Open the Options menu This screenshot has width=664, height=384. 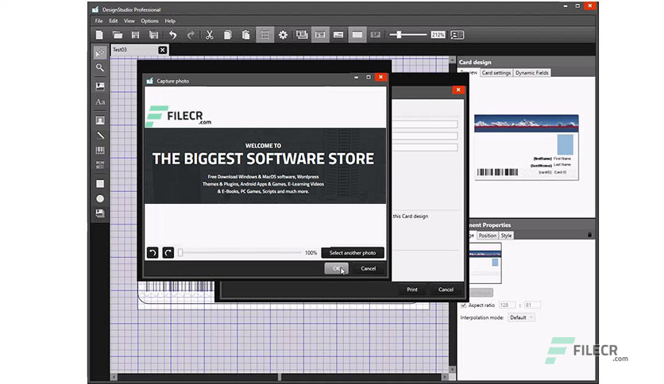pyautogui.click(x=149, y=21)
